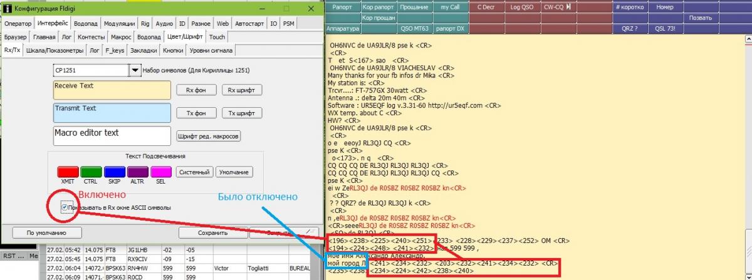Click the Rx фон button
752x280 pixels.
(196, 90)
